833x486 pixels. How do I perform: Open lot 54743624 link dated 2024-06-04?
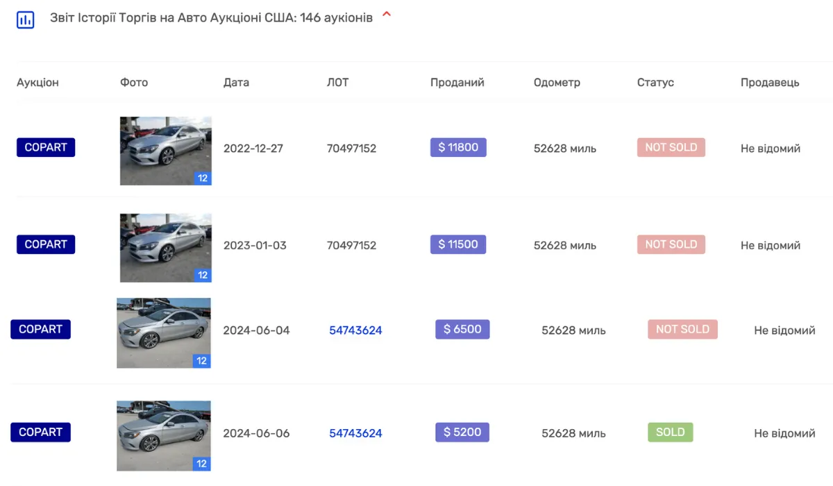[355, 330]
